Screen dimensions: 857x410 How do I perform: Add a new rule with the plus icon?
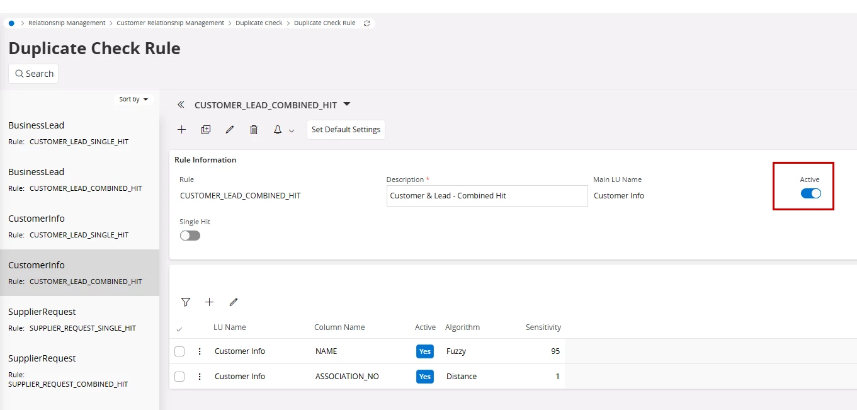182,130
